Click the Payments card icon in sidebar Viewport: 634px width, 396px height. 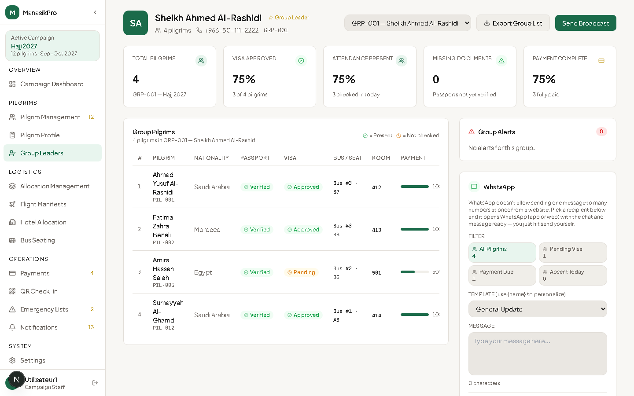(12, 273)
